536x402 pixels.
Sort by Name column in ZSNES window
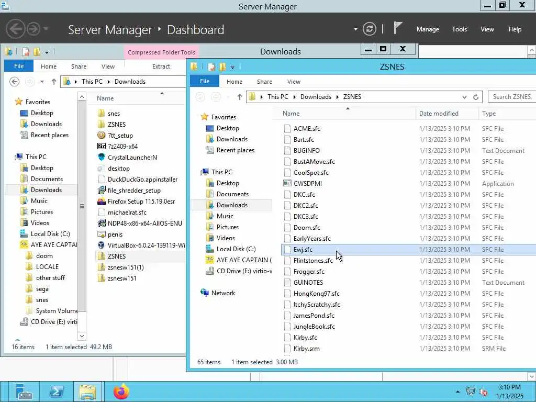[291, 114]
